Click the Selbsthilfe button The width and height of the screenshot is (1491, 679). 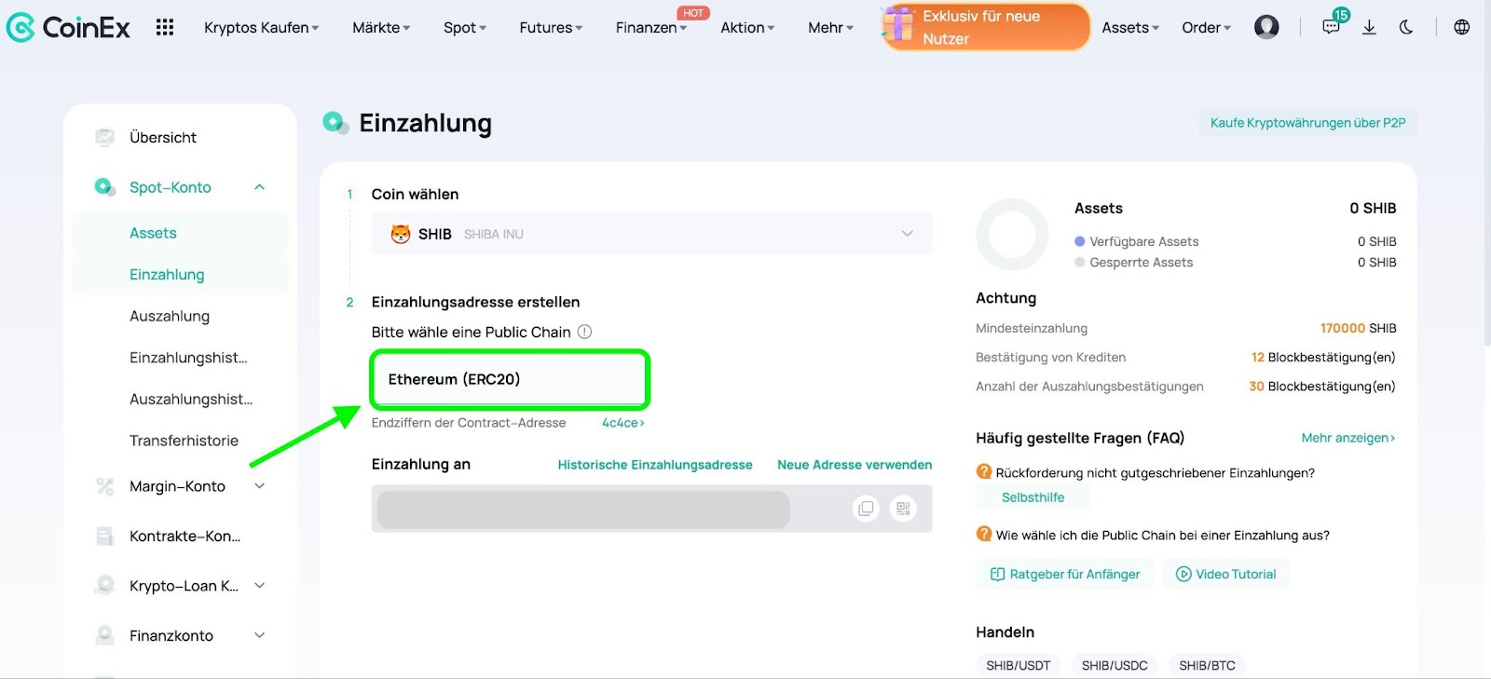1033,497
